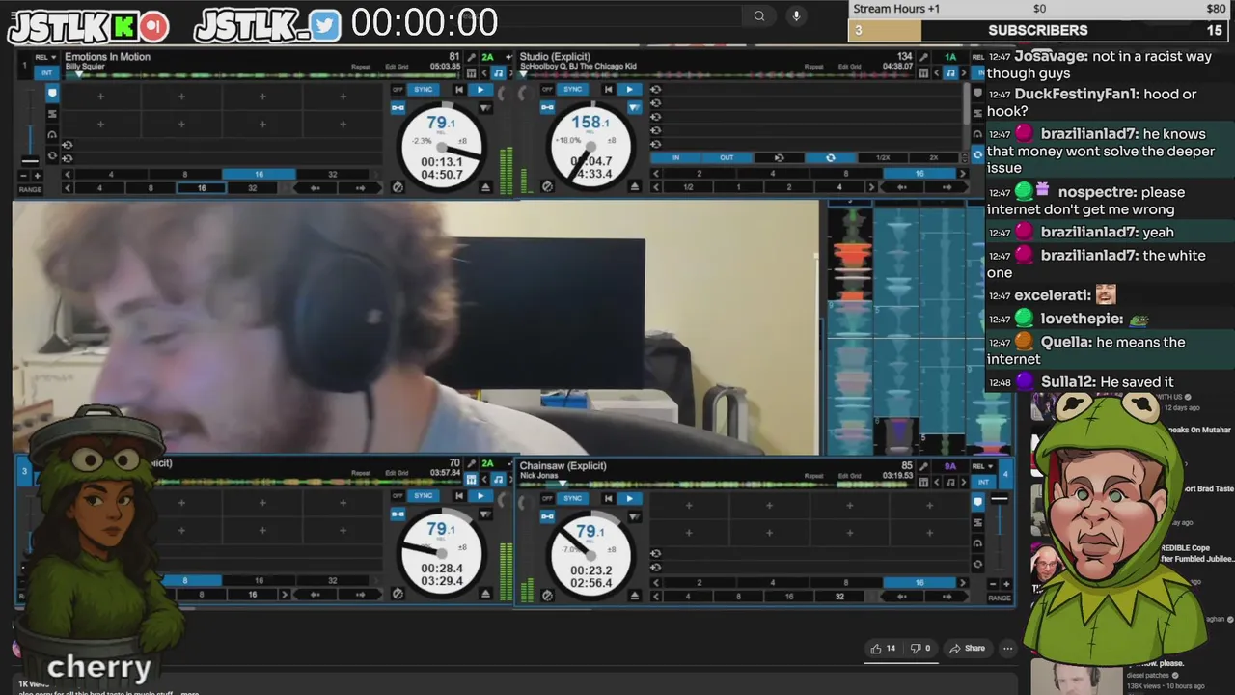The height and width of the screenshot is (695, 1235).
Task: Halve loop with 1/2X on Studio deck
Action: 882,157
